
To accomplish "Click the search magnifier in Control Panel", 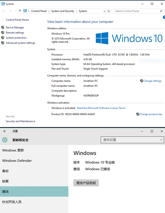I will (x=161, y=11).
